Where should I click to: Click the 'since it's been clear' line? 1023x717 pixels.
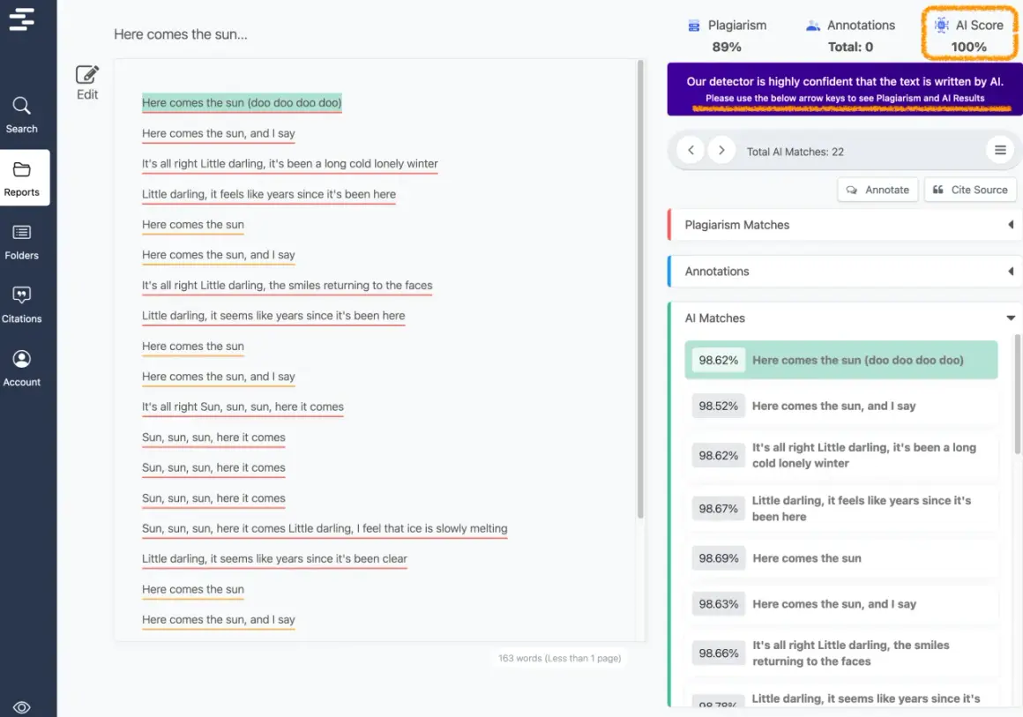tap(274, 559)
